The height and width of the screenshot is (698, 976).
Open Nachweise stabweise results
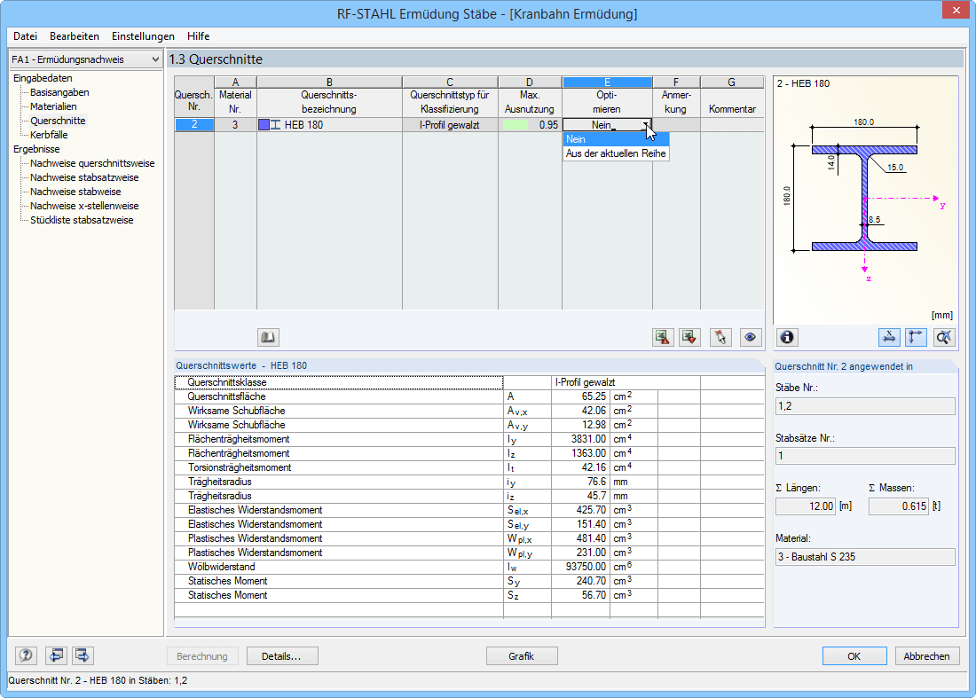(76, 192)
